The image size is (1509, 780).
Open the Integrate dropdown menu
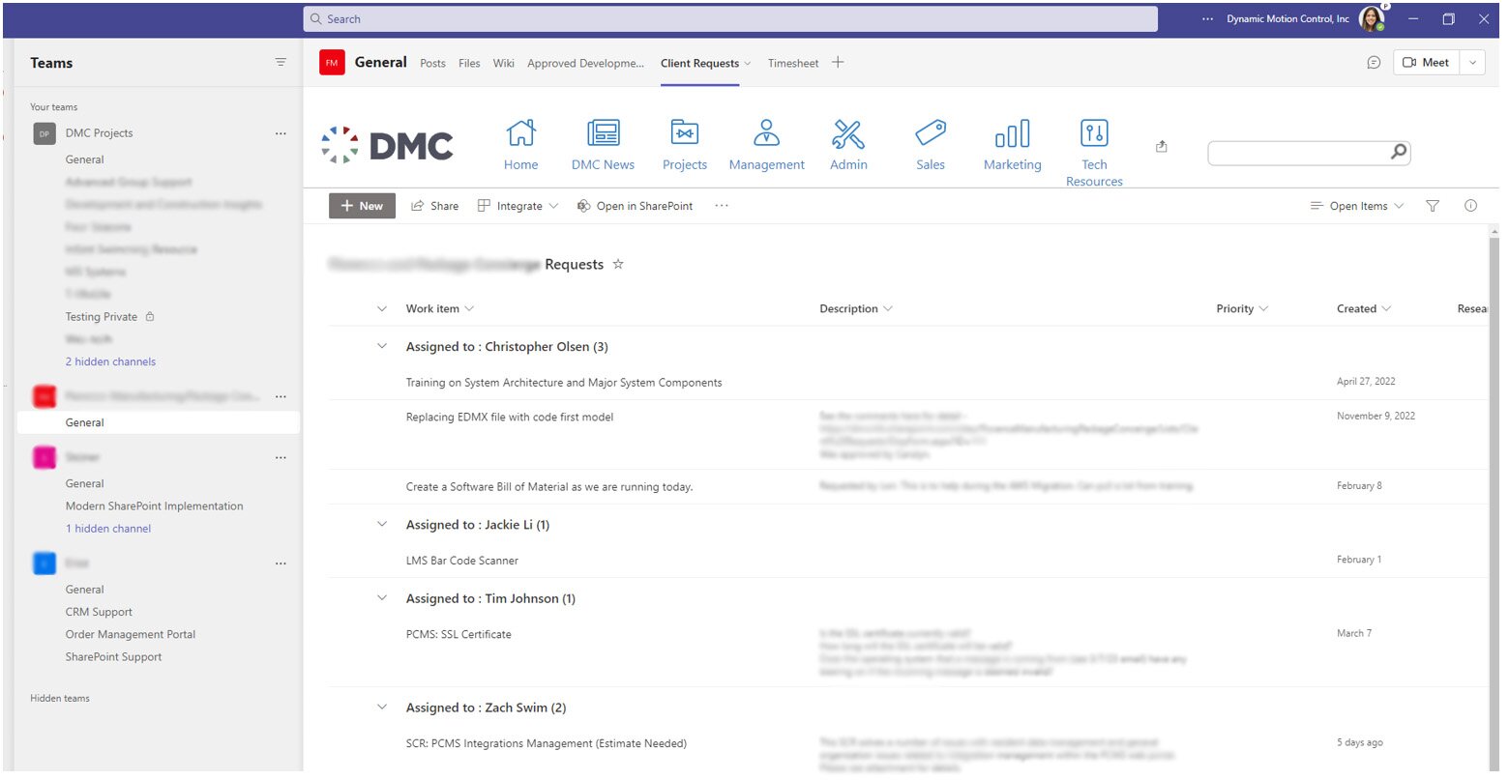[518, 206]
